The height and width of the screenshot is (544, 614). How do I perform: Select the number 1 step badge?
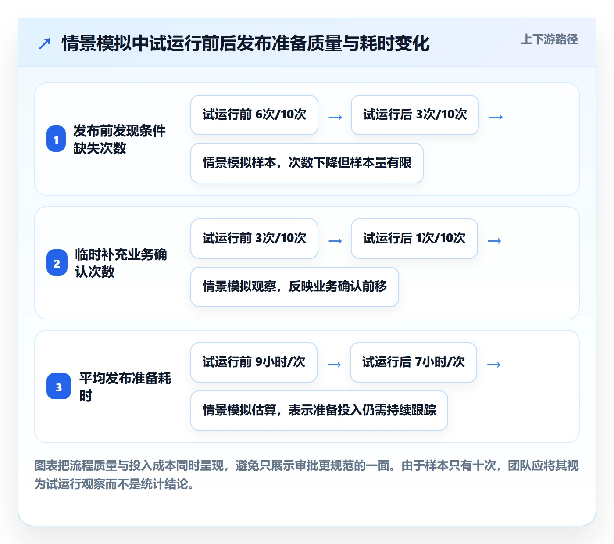56,139
